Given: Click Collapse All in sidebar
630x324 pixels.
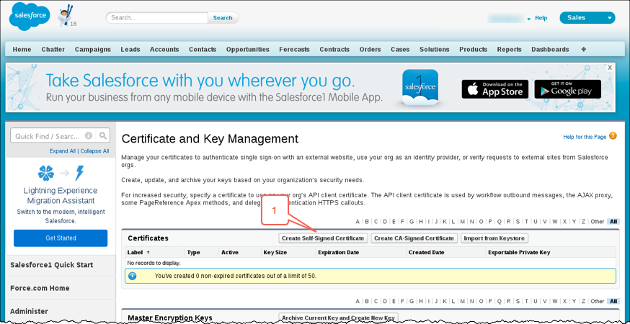Looking at the screenshot, I should [94, 151].
